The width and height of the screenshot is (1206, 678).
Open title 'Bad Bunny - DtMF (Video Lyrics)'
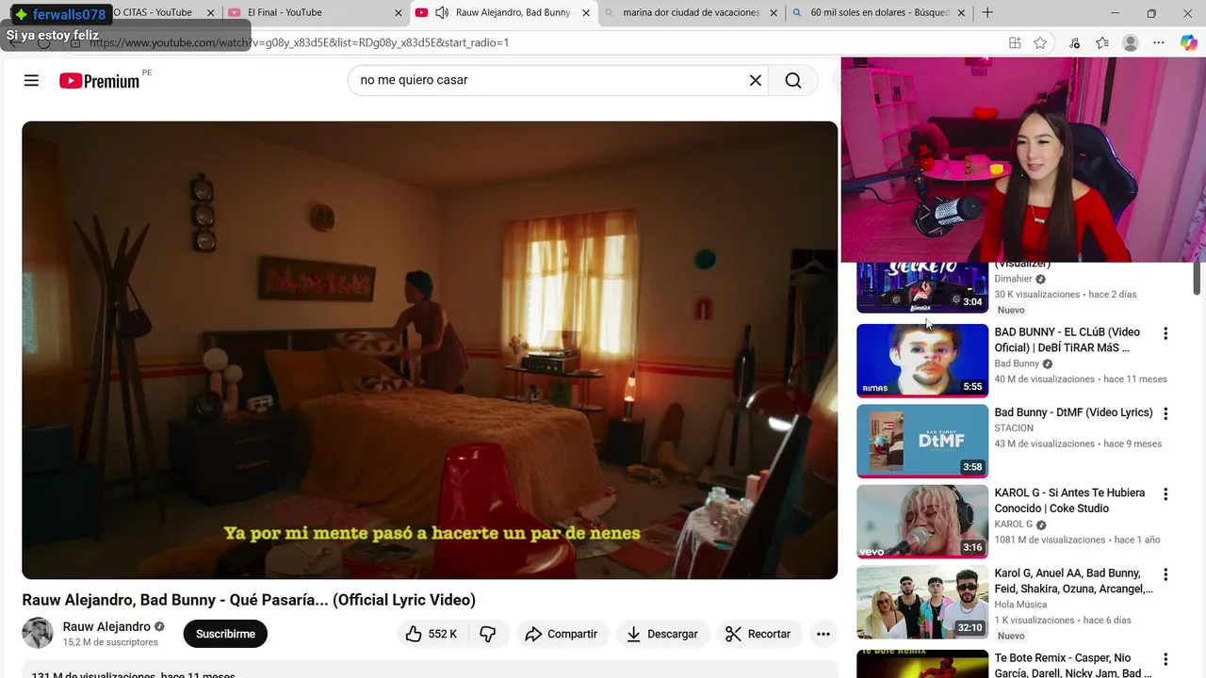(1073, 412)
